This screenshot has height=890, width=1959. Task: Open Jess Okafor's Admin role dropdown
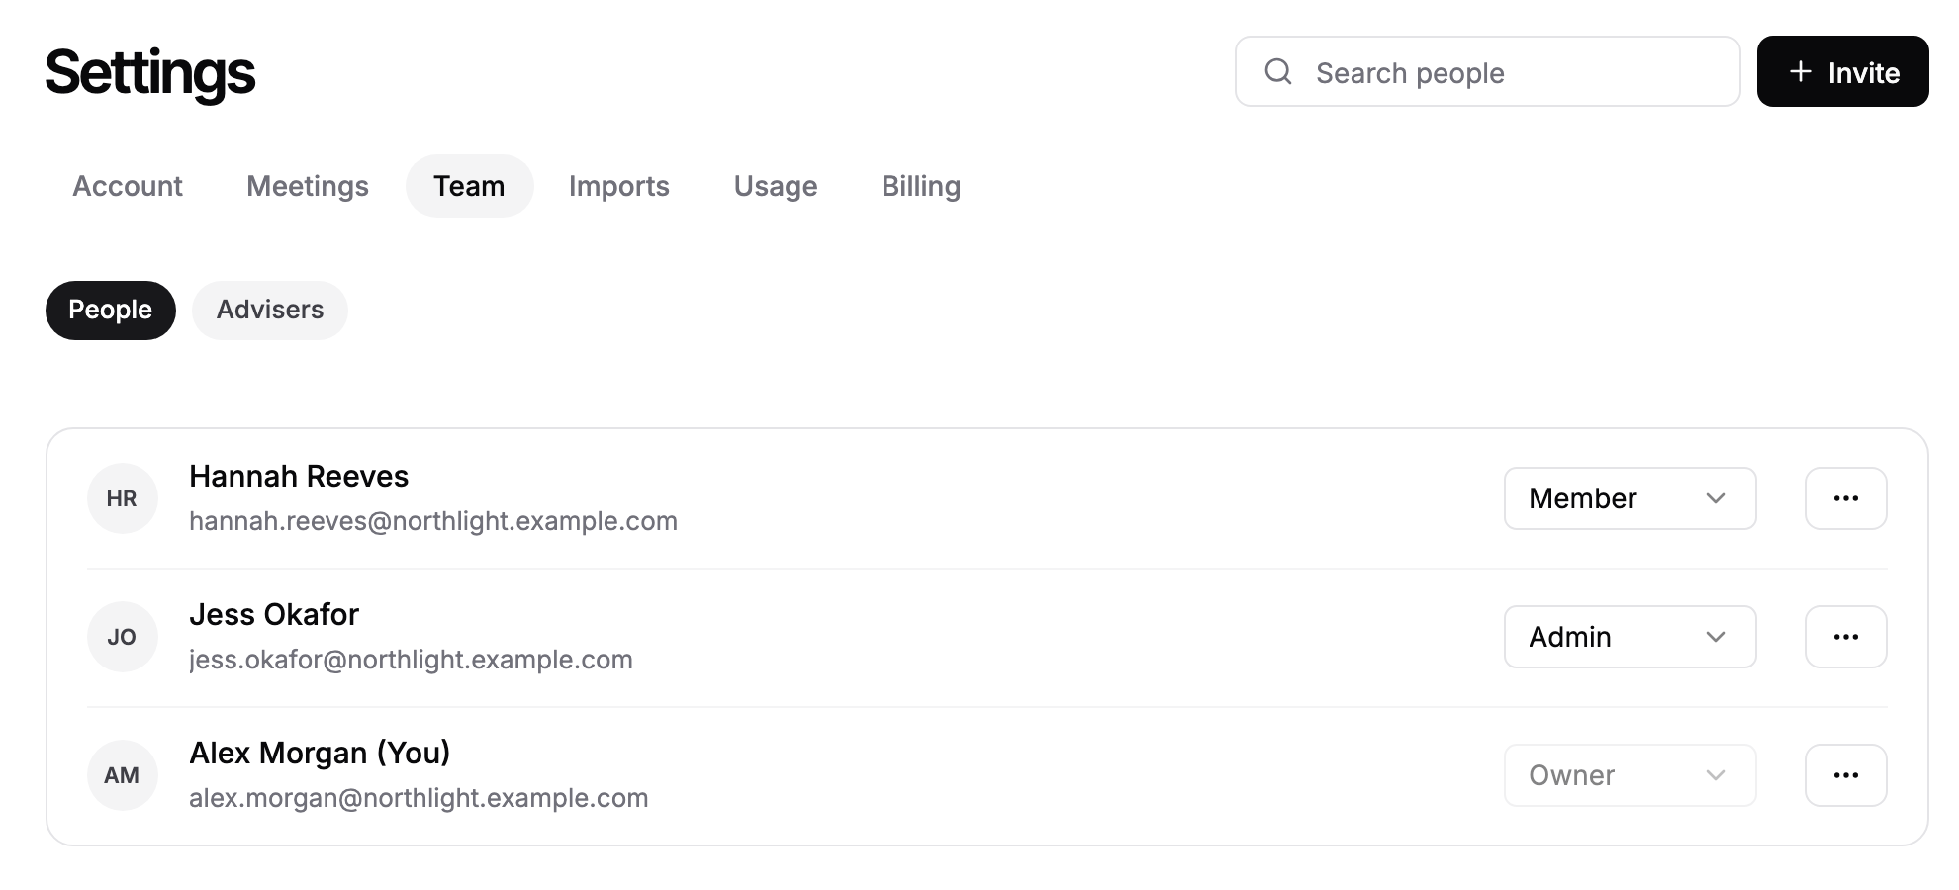[1630, 637]
